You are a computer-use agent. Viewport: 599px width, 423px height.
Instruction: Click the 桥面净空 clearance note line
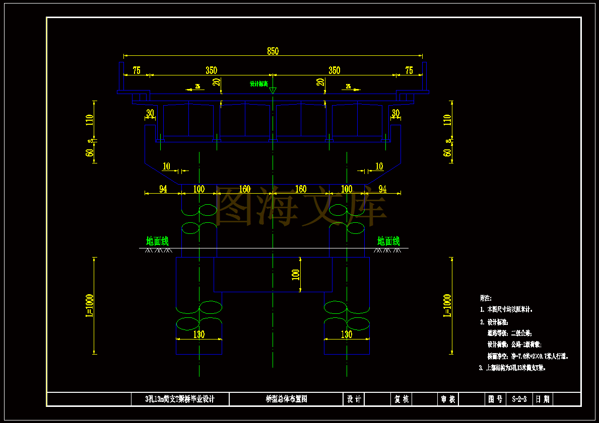[x=528, y=357]
